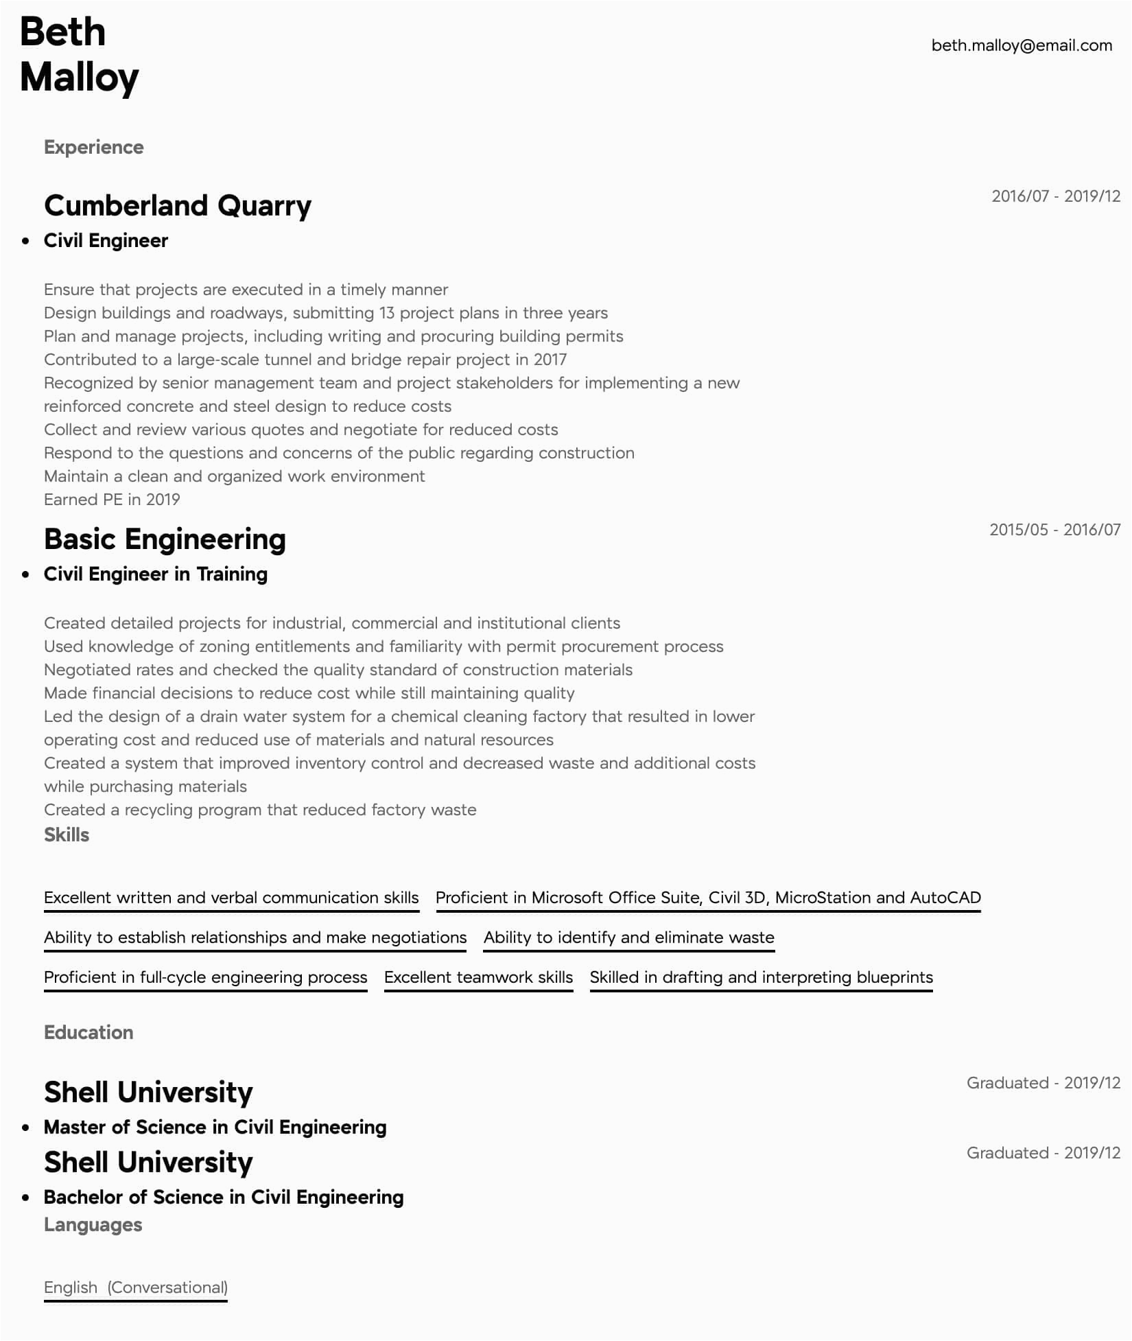Screen dimensions: 1132x1341
Task: Click Proficient in full-cycle engineering process
Action: tap(205, 977)
